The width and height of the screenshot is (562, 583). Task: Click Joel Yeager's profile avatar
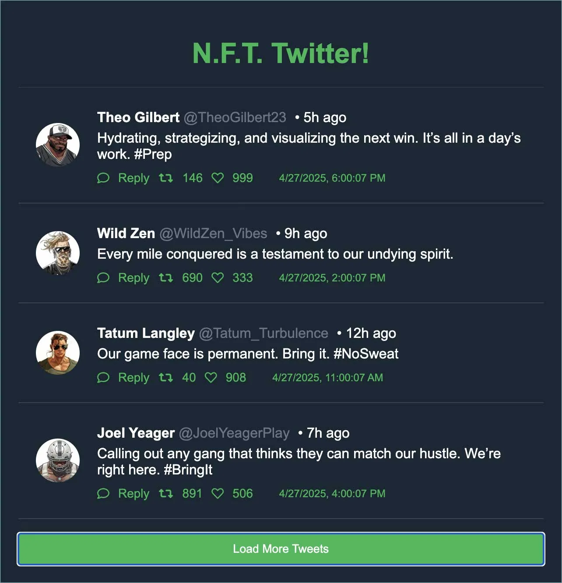coord(58,460)
